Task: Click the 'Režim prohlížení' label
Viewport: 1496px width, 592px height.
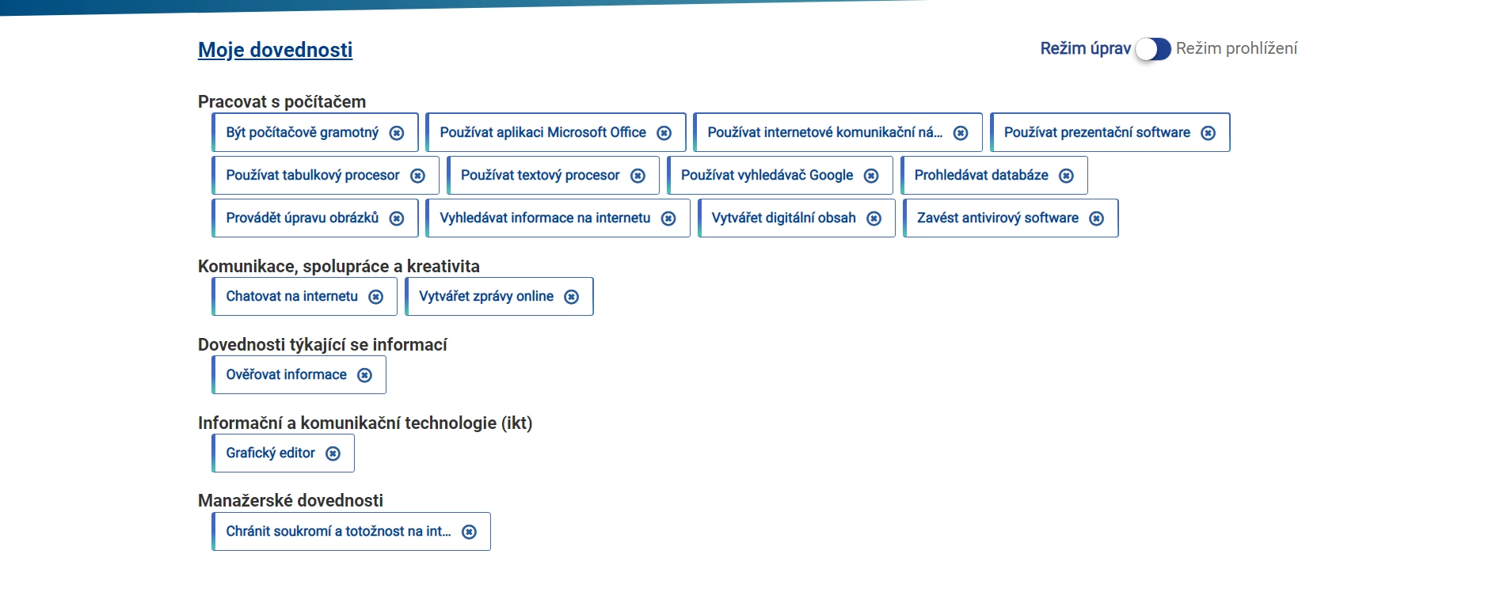Action: [x=1236, y=48]
